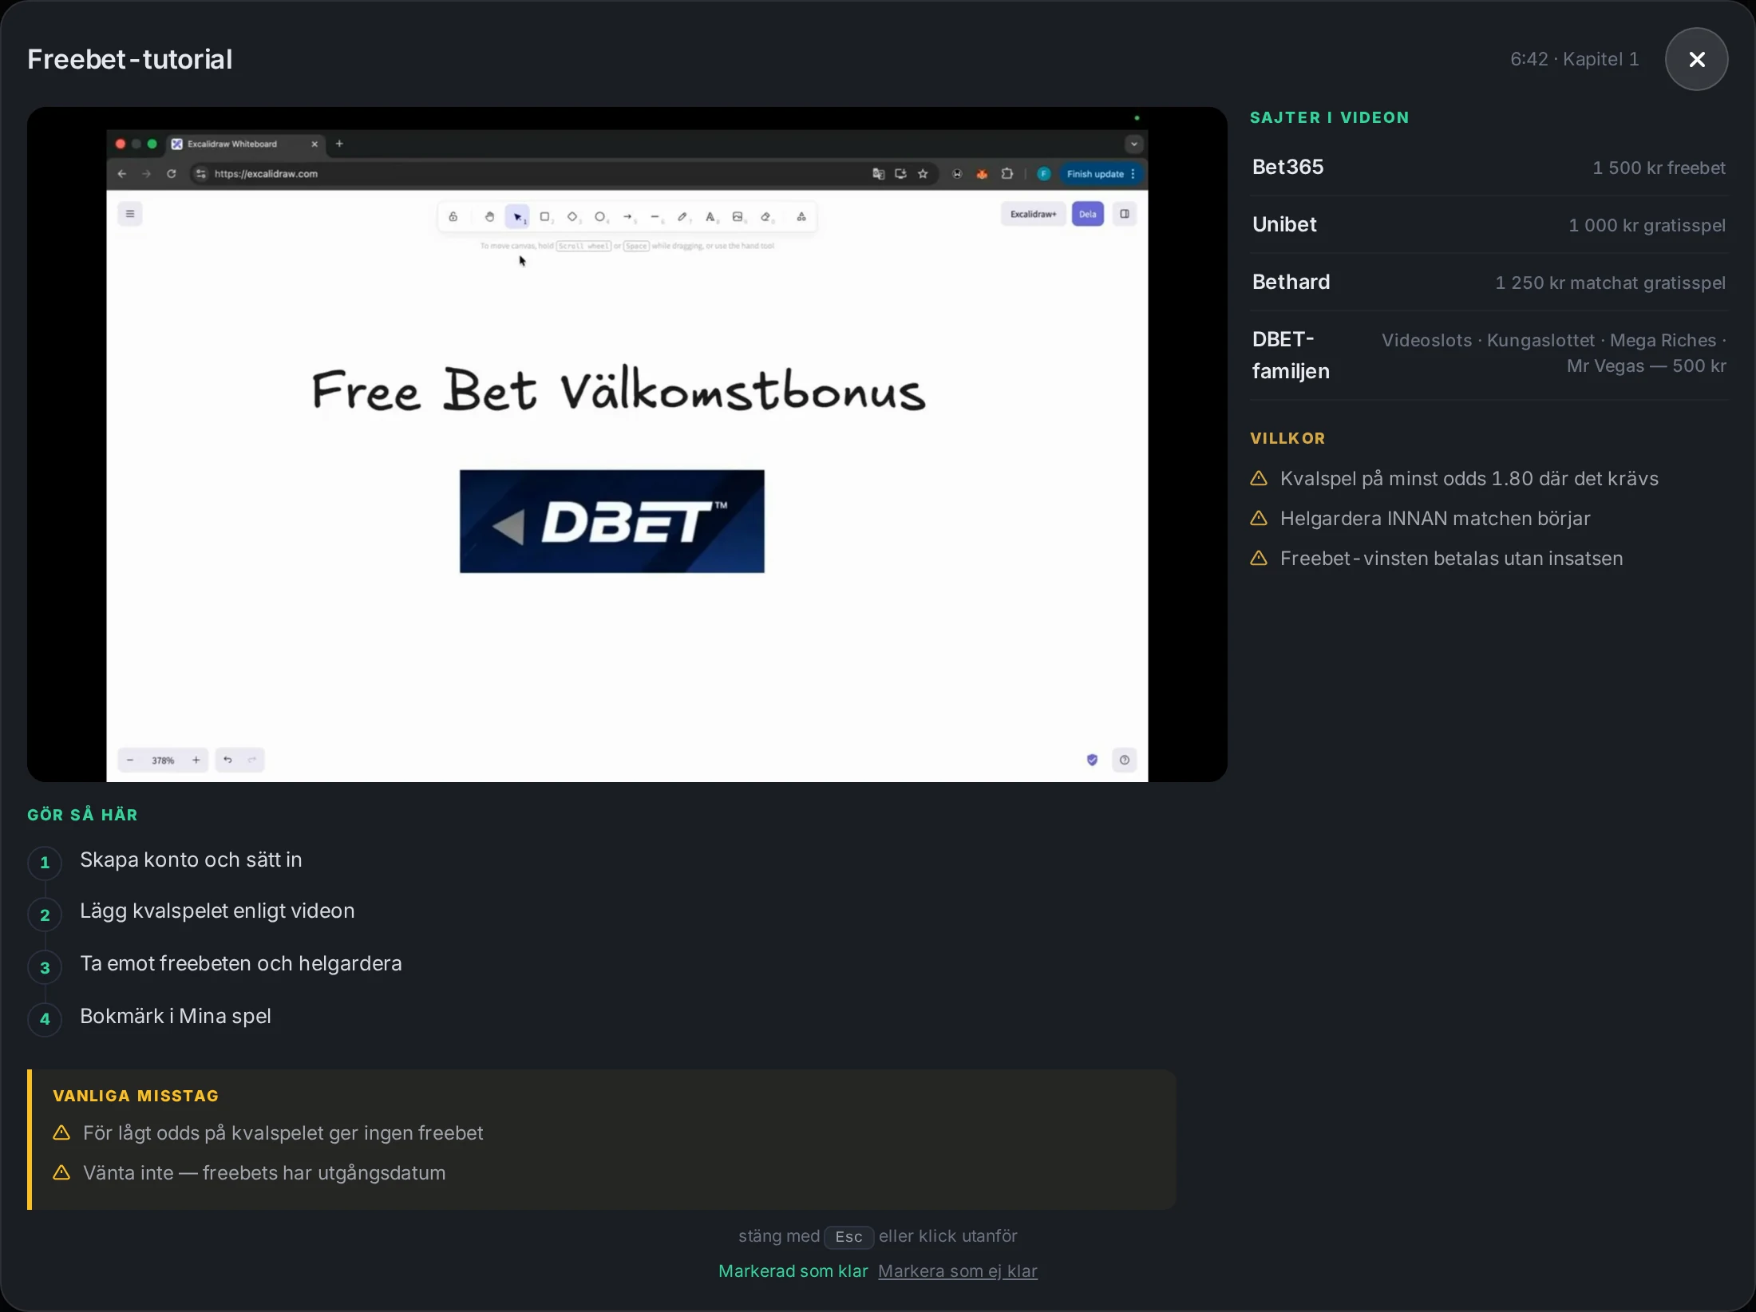Activate the pencil draw tool in Excalidraw
The image size is (1756, 1312).
coord(682,216)
